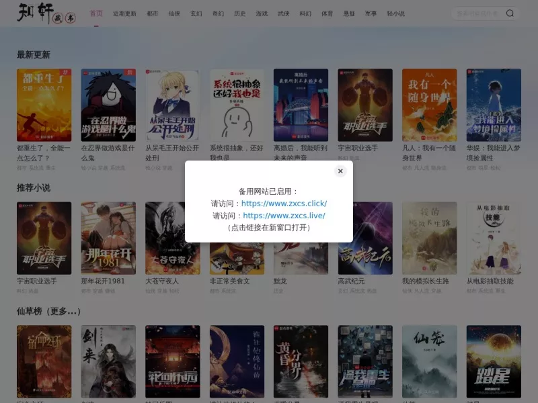Click title 在忍界做游戏是什么鬼
Screen dimensions: 538x403
point(108,153)
